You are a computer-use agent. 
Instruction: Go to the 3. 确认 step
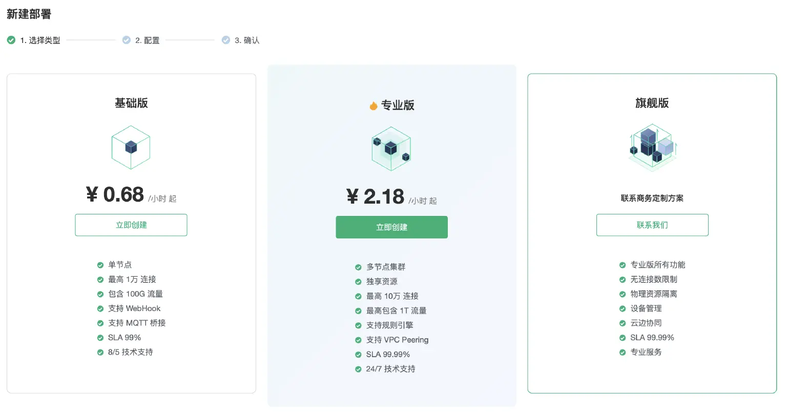247,40
